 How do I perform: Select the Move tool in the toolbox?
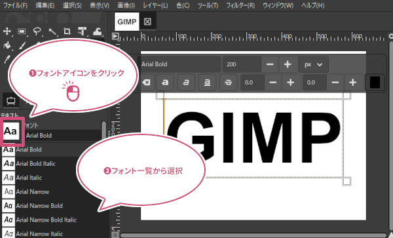click(x=7, y=31)
